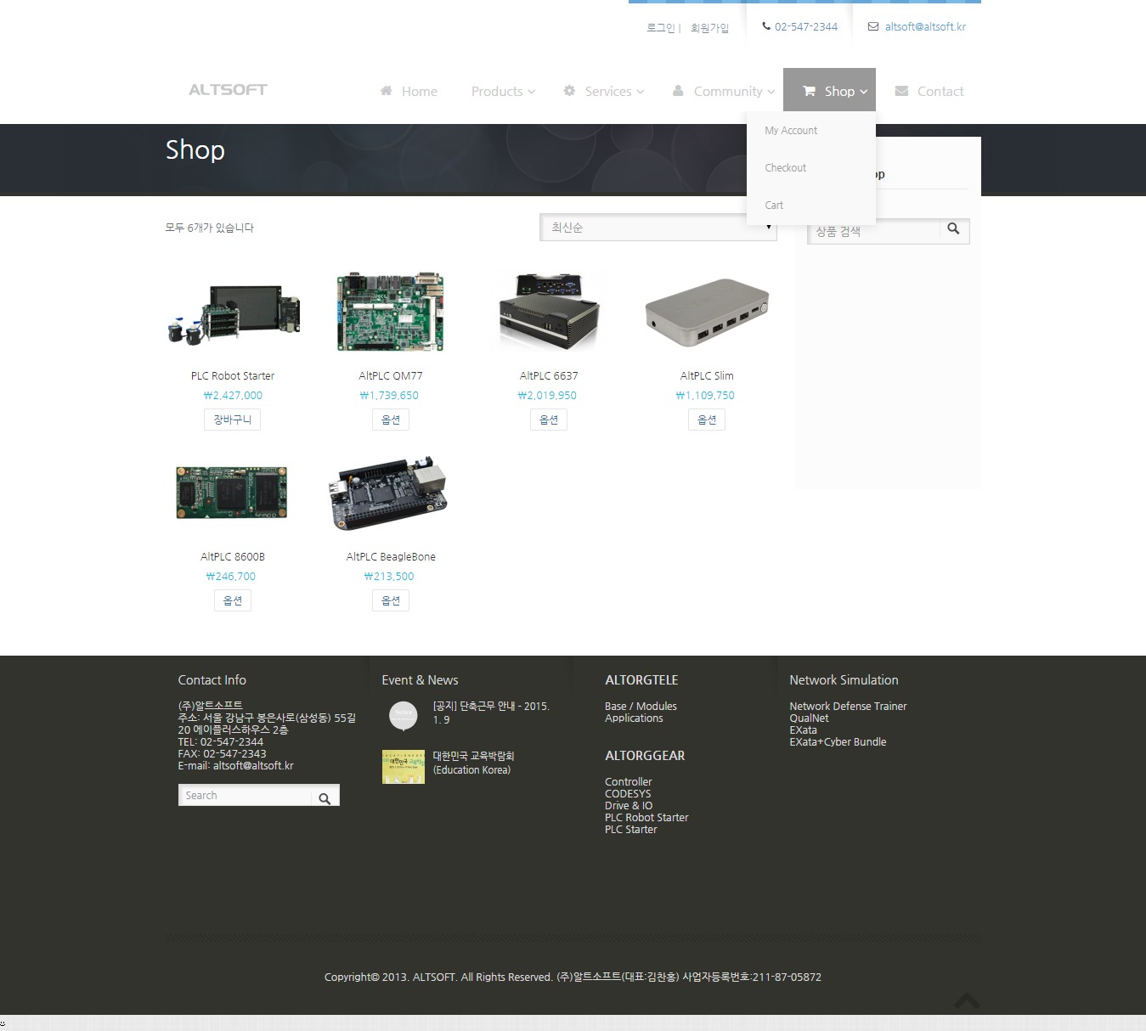Click the Education Korea news thumbnail
The image size is (1146, 1031).
(403, 767)
